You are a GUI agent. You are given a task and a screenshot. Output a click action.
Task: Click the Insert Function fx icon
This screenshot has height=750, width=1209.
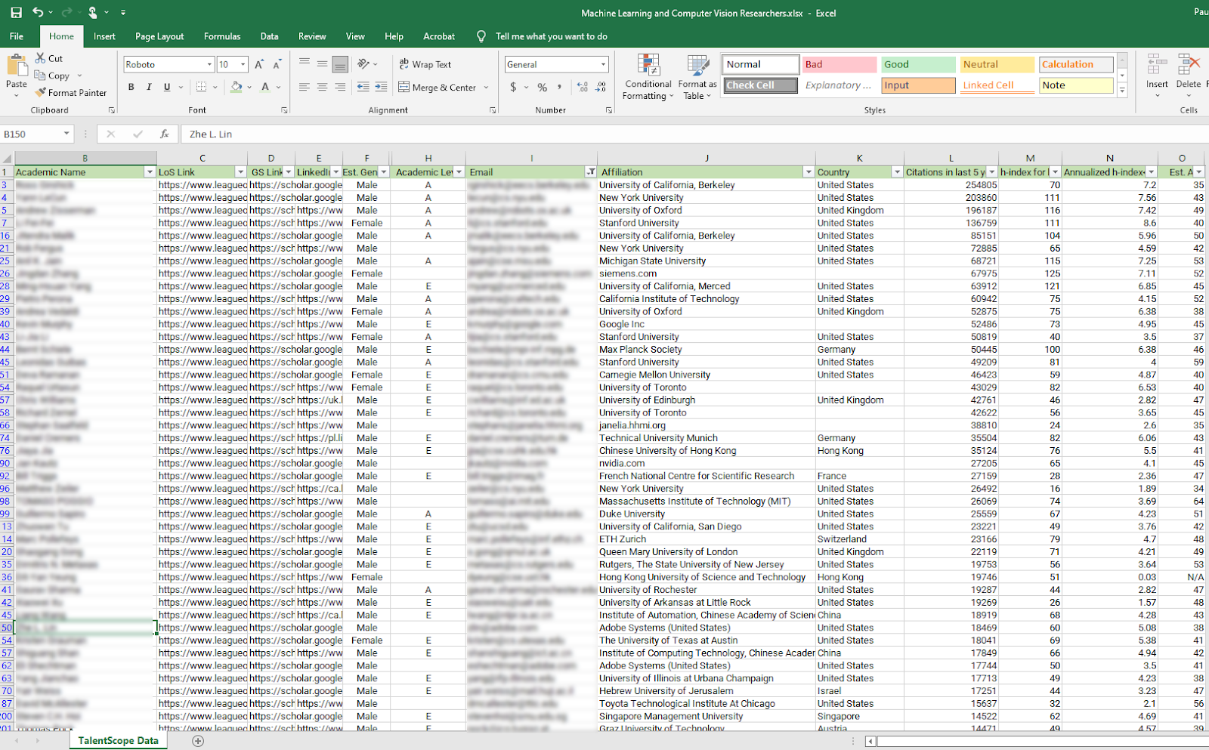pyautogui.click(x=164, y=134)
